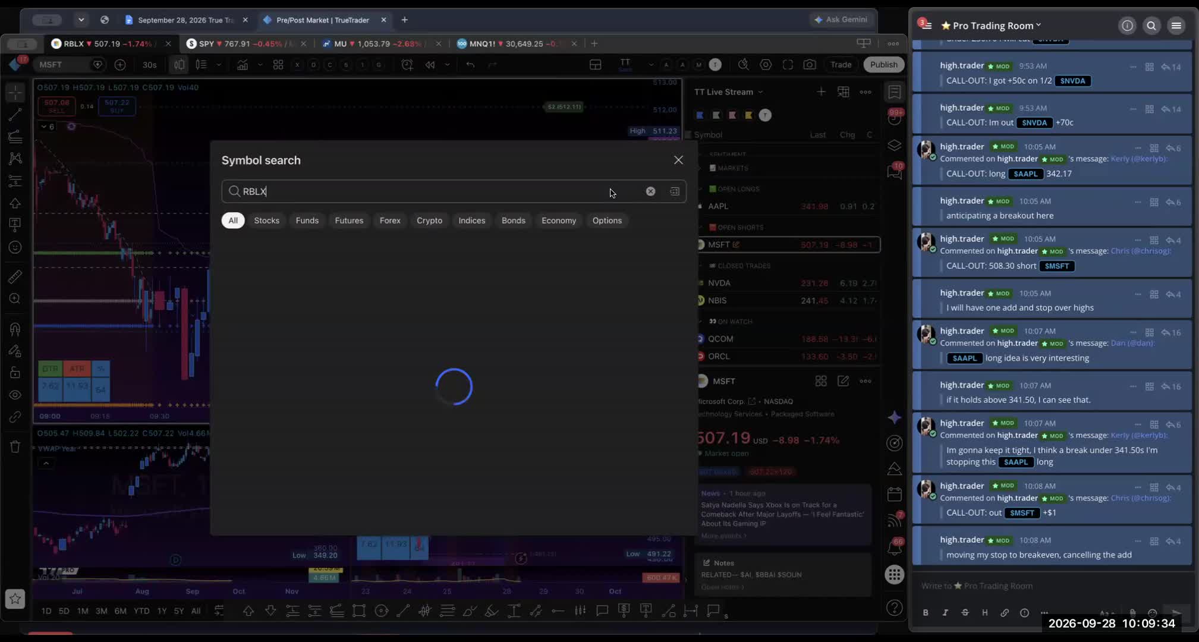The height and width of the screenshot is (642, 1199).
Task: Select the YTD time range button
Action: tap(141, 611)
